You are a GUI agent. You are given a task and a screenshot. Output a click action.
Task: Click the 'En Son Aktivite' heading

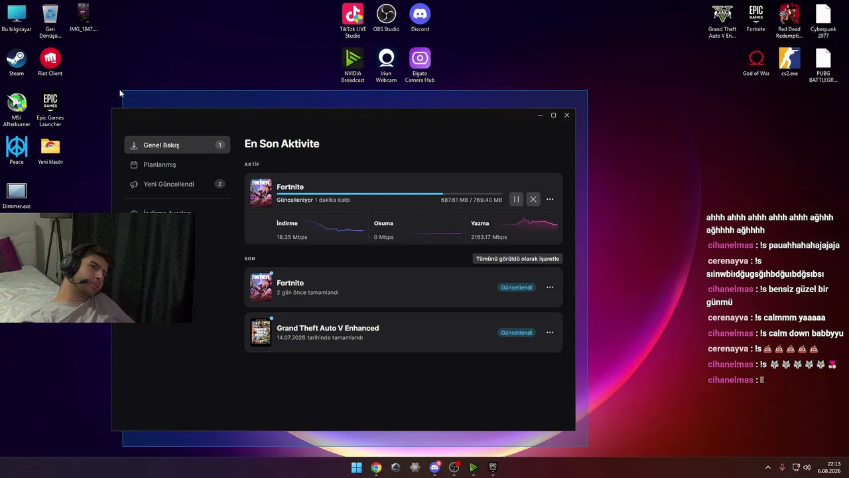[282, 144]
